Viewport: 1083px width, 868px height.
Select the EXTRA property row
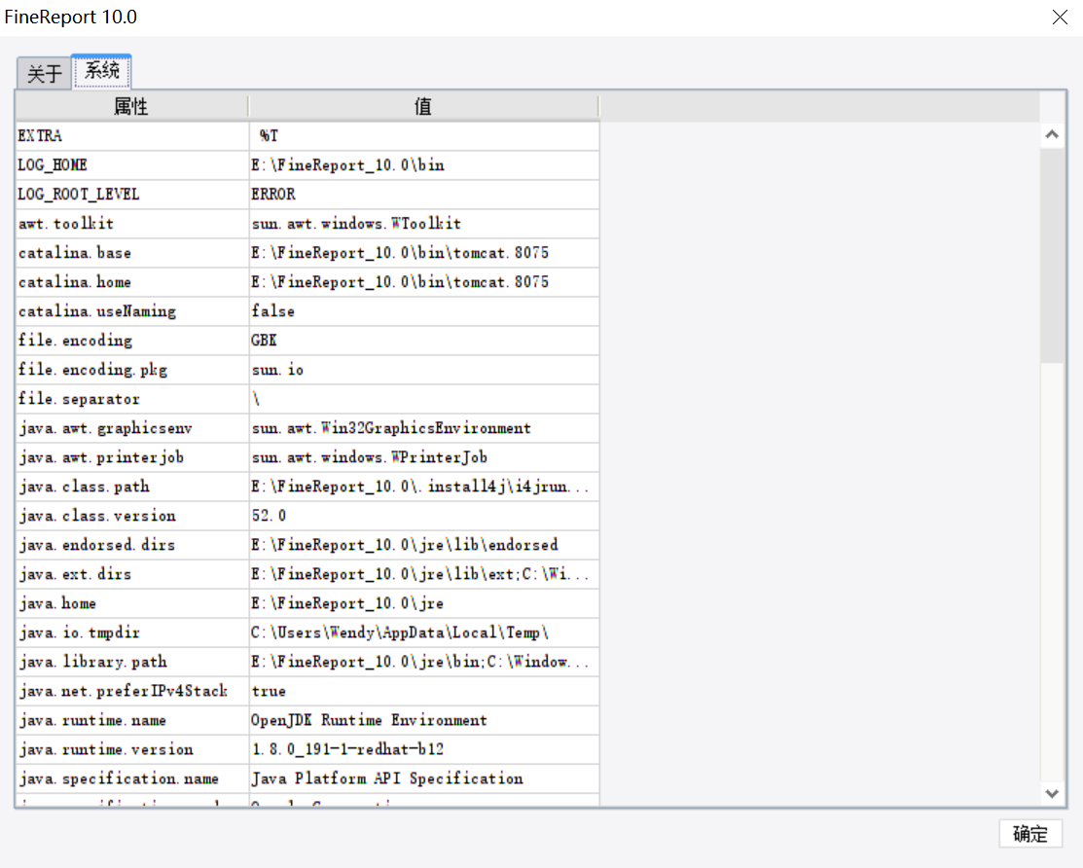pyautogui.click(x=307, y=135)
